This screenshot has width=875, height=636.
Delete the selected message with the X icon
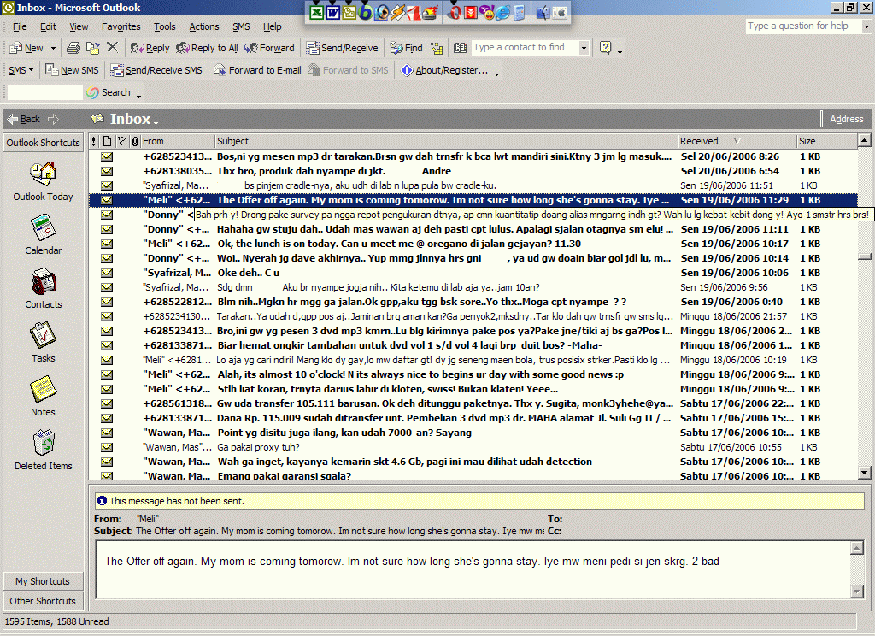pos(112,48)
